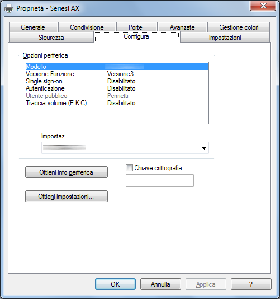Click the Versione3 value
The width and height of the screenshot is (280, 299).
(120, 74)
